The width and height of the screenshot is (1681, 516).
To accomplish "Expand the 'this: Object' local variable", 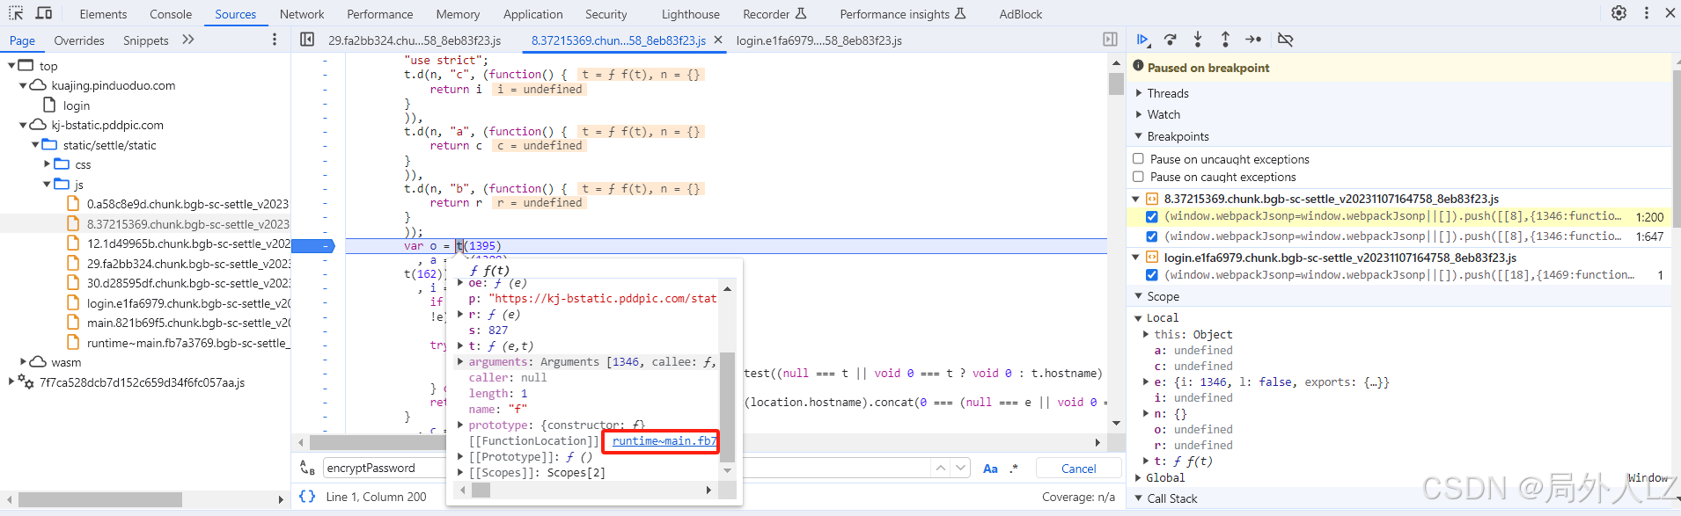I will 1147,334.
